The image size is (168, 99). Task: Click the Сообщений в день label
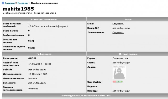[13, 35]
